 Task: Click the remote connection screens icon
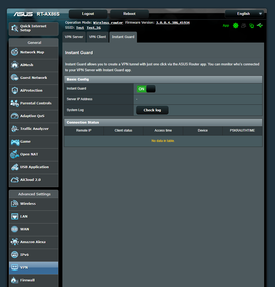pos(251,25)
